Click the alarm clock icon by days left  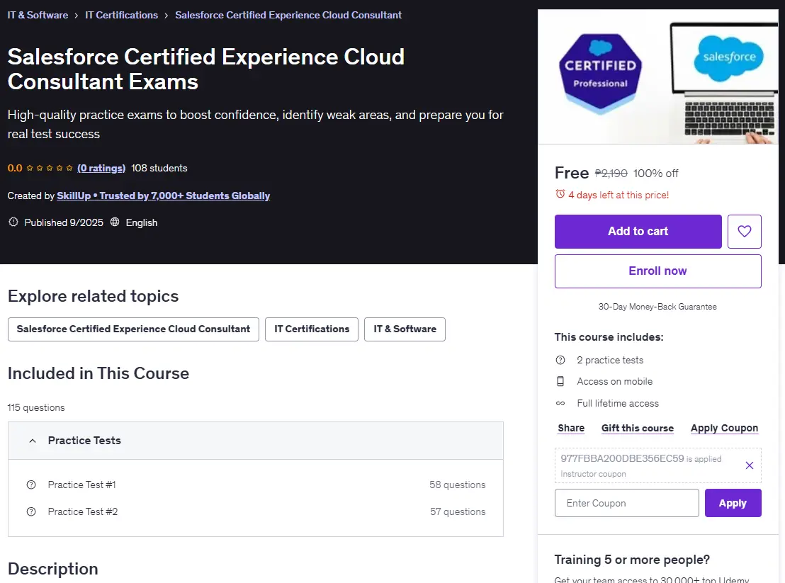click(560, 194)
